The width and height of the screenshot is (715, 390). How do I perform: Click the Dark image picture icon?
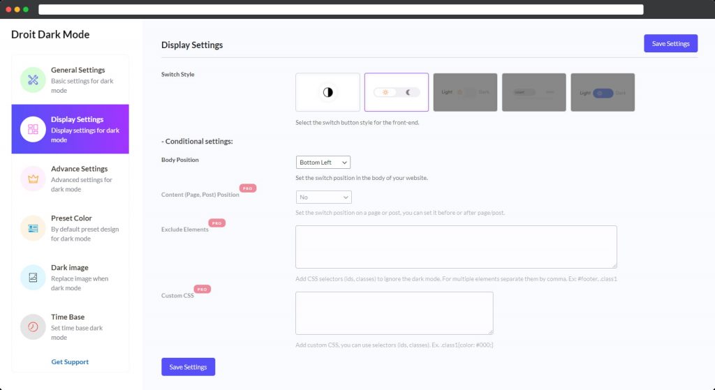33,278
